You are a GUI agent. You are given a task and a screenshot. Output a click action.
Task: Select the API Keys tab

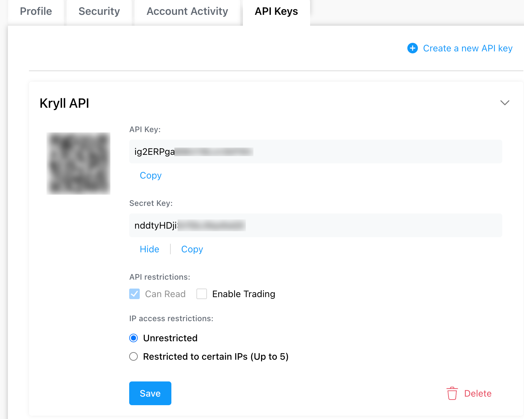coord(276,12)
